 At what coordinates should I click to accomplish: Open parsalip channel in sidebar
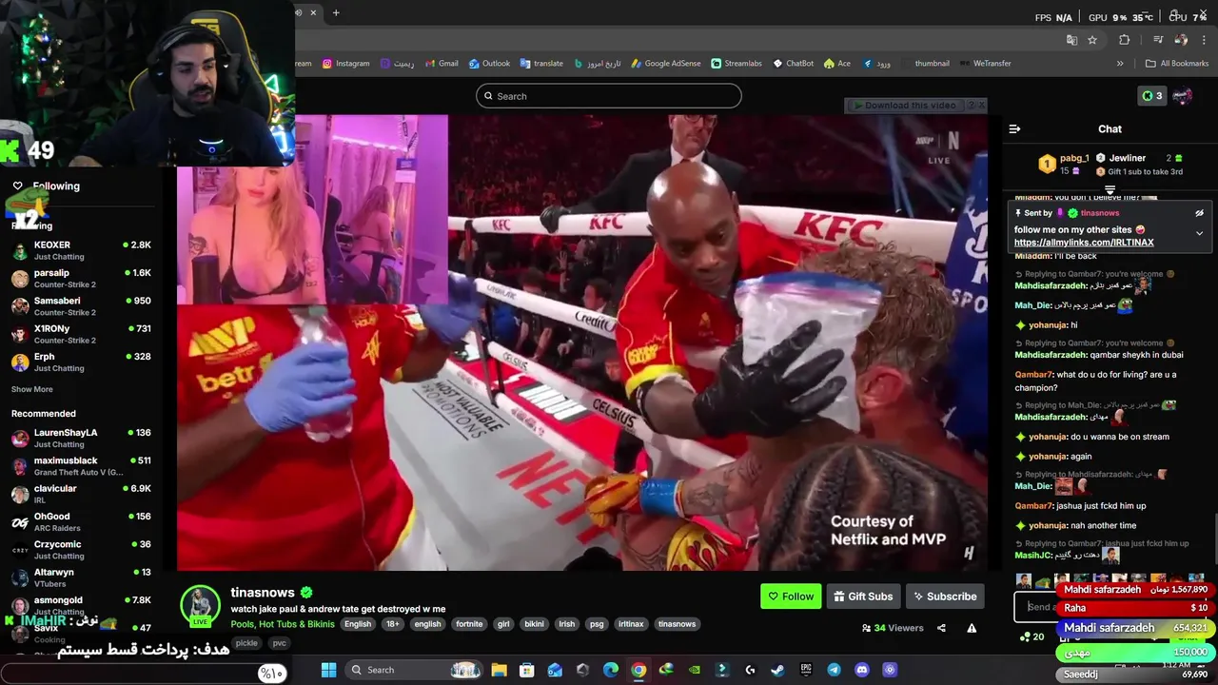point(81,279)
